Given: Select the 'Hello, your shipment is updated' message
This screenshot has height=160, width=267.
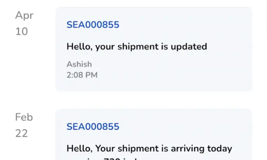Looking at the screenshot, I should coord(137,47).
